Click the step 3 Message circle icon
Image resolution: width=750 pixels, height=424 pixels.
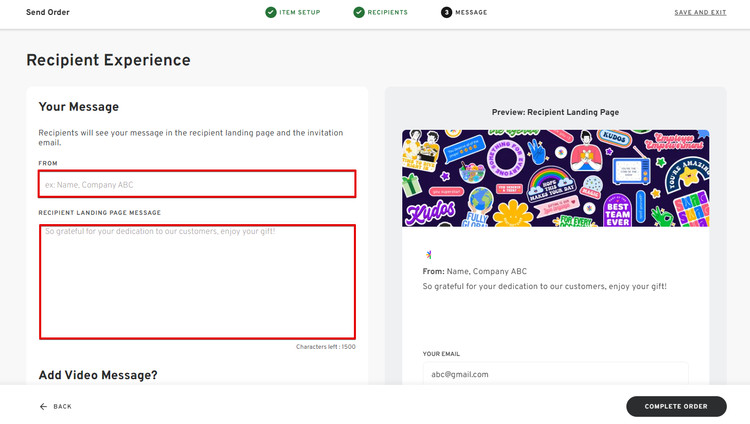tap(447, 12)
